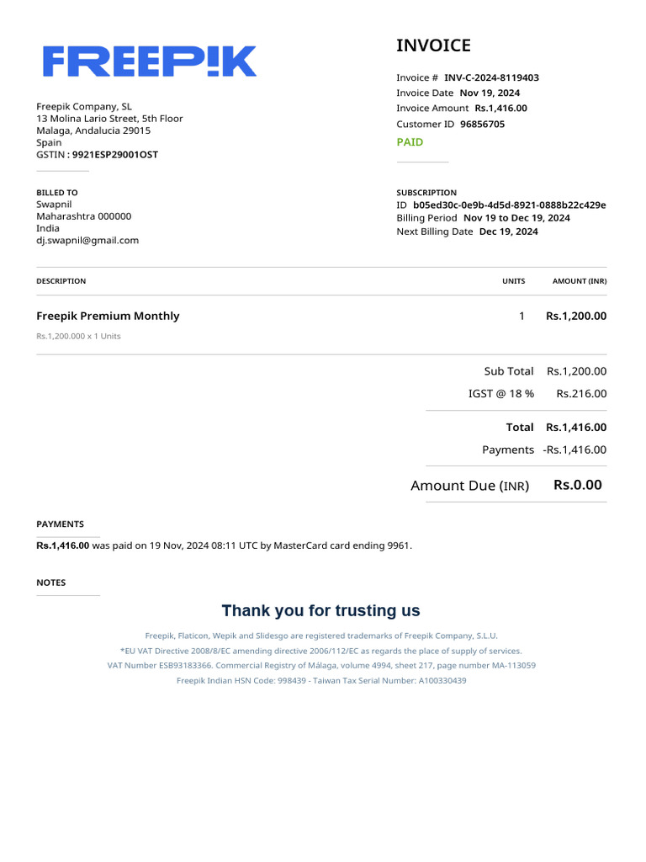Select the INVOICE heading
Screen dimensions: 646x862
[433, 45]
